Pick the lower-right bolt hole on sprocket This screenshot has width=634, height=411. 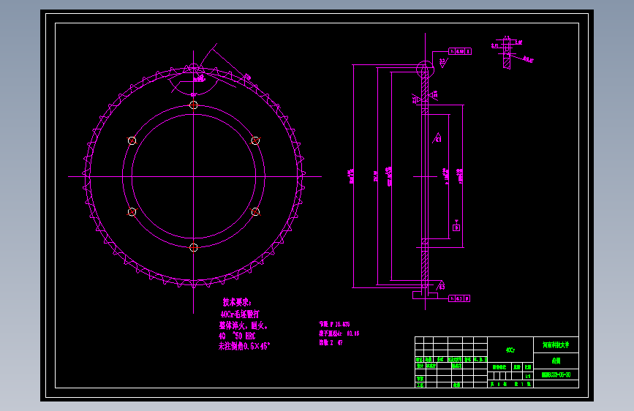255,212
